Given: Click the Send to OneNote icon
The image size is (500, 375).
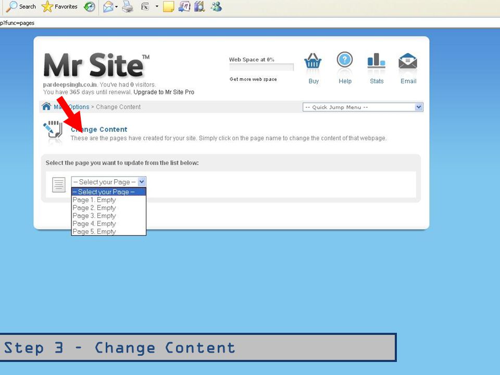Looking at the screenshot, I should pos(184,6).
